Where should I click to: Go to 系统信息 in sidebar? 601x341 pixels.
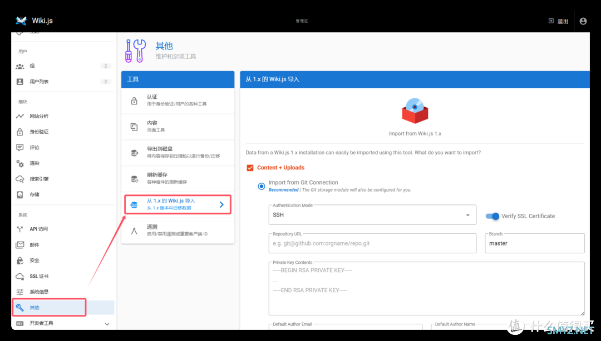63,292
